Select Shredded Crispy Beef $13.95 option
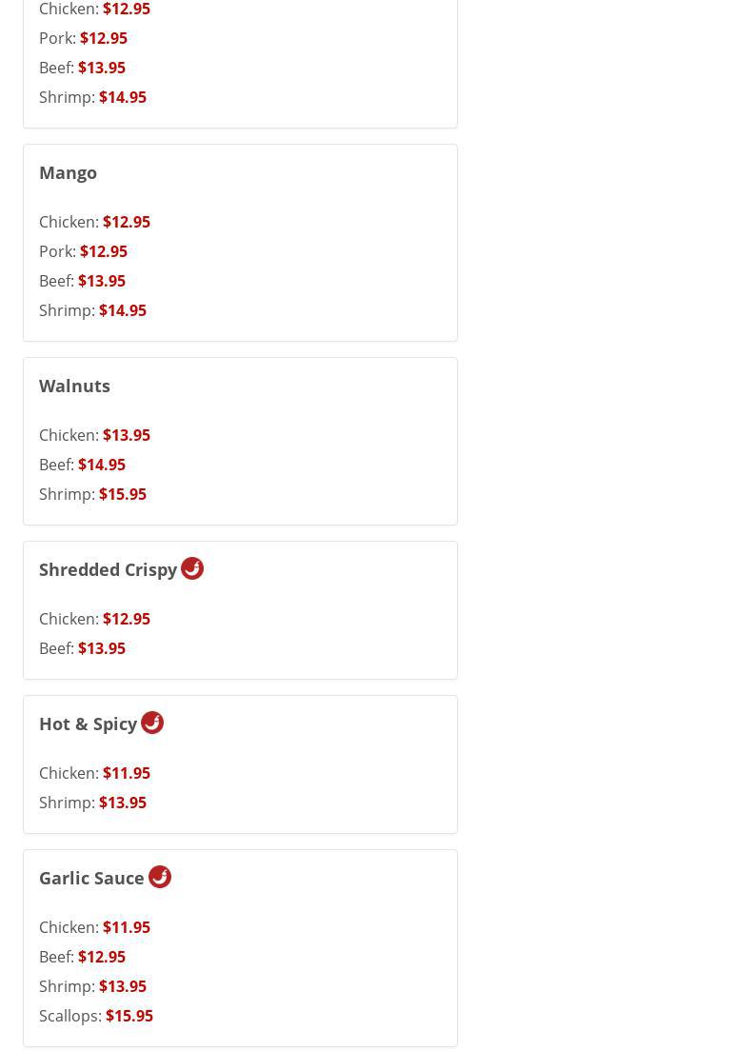 point(101,648)
